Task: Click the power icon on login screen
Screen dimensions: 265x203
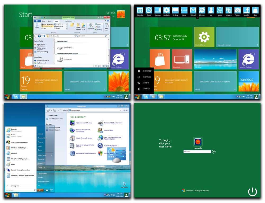Action: [x=252, y=192]
